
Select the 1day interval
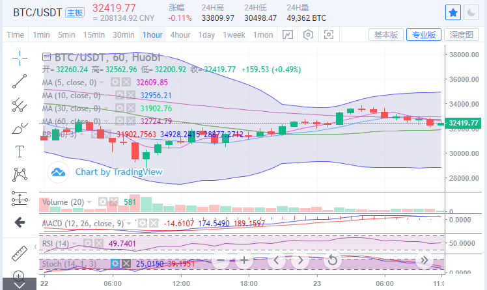206,34
